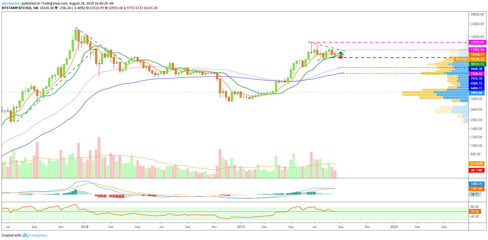Select the red down arrow drawing on chart
Viewport: 488px width, 240px height.
(x=341, y=57)
